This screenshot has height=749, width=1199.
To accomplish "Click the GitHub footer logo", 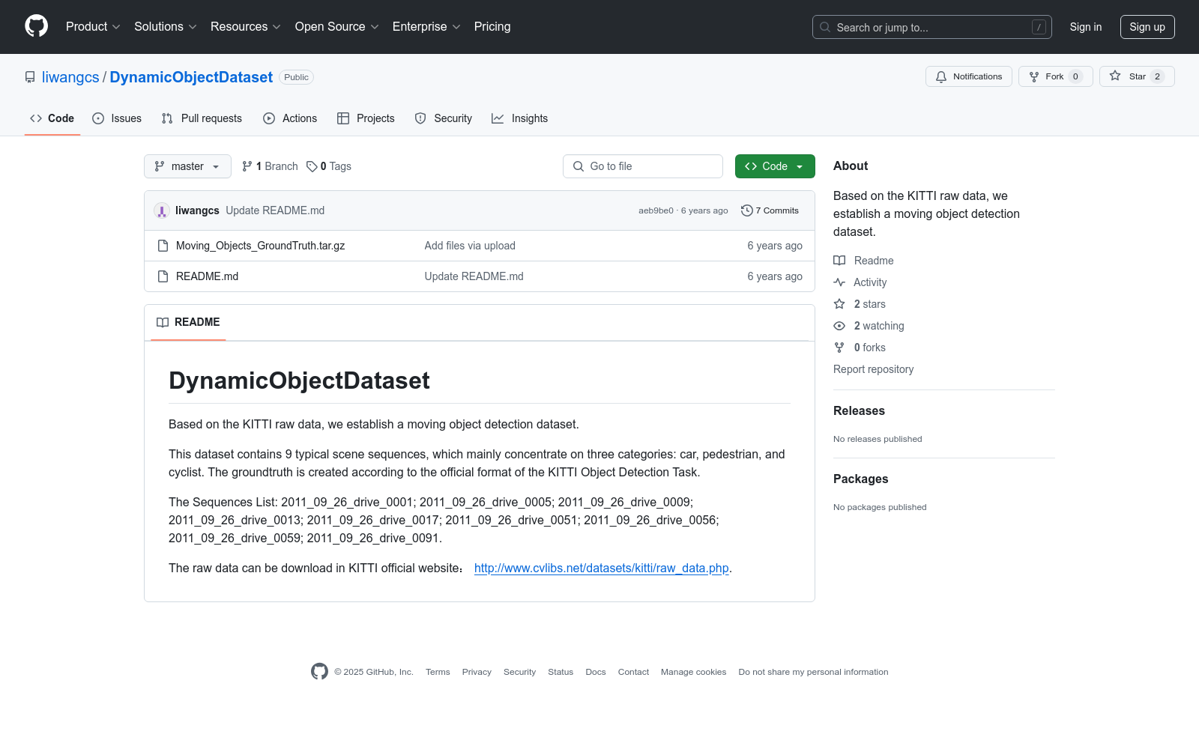I will point(319,672).
